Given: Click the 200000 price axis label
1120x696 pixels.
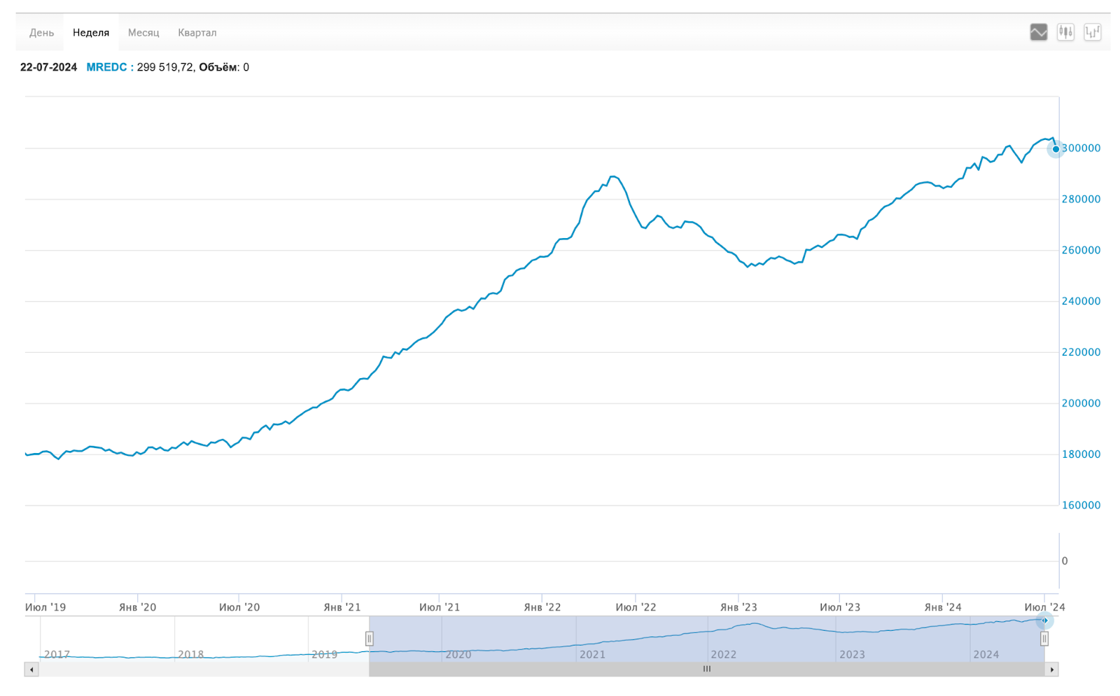Looking at the screenshot, I should [x=1081, y=403].
